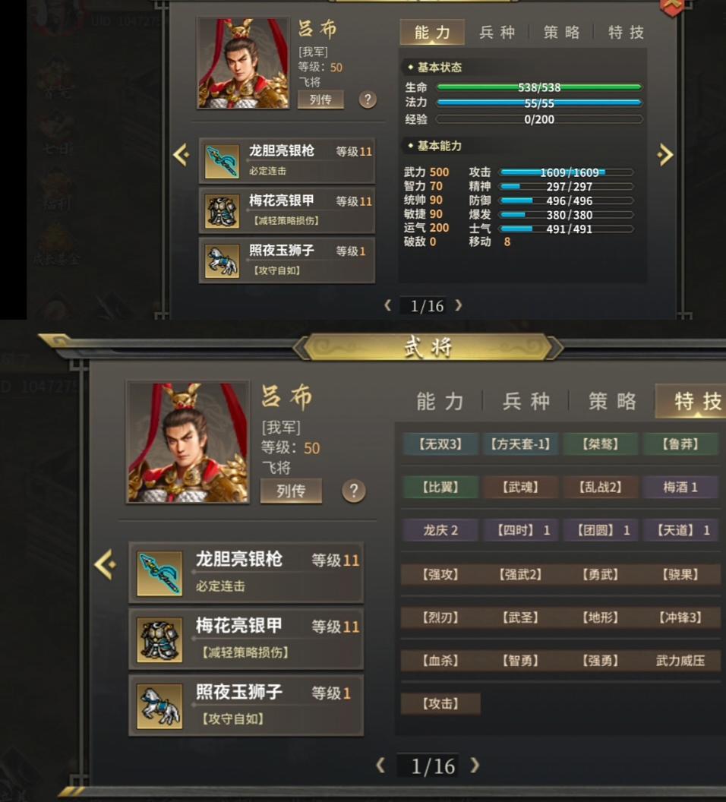Open the question mark help beside bottom 列传
The image size is (726, 802).
coord(353,491)
